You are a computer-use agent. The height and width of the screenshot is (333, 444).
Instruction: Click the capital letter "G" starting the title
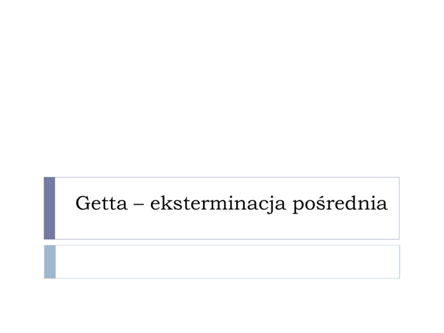pos(82,204)
